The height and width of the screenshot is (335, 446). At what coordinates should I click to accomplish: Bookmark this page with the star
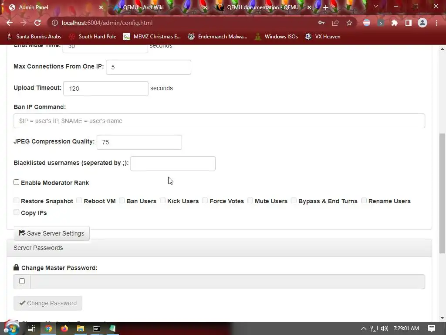click(349, 23)
